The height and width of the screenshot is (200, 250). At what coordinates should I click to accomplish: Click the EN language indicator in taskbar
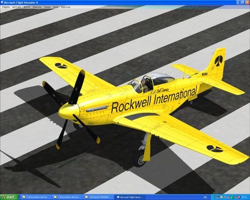pyautogui.click(x=206, y=197)
